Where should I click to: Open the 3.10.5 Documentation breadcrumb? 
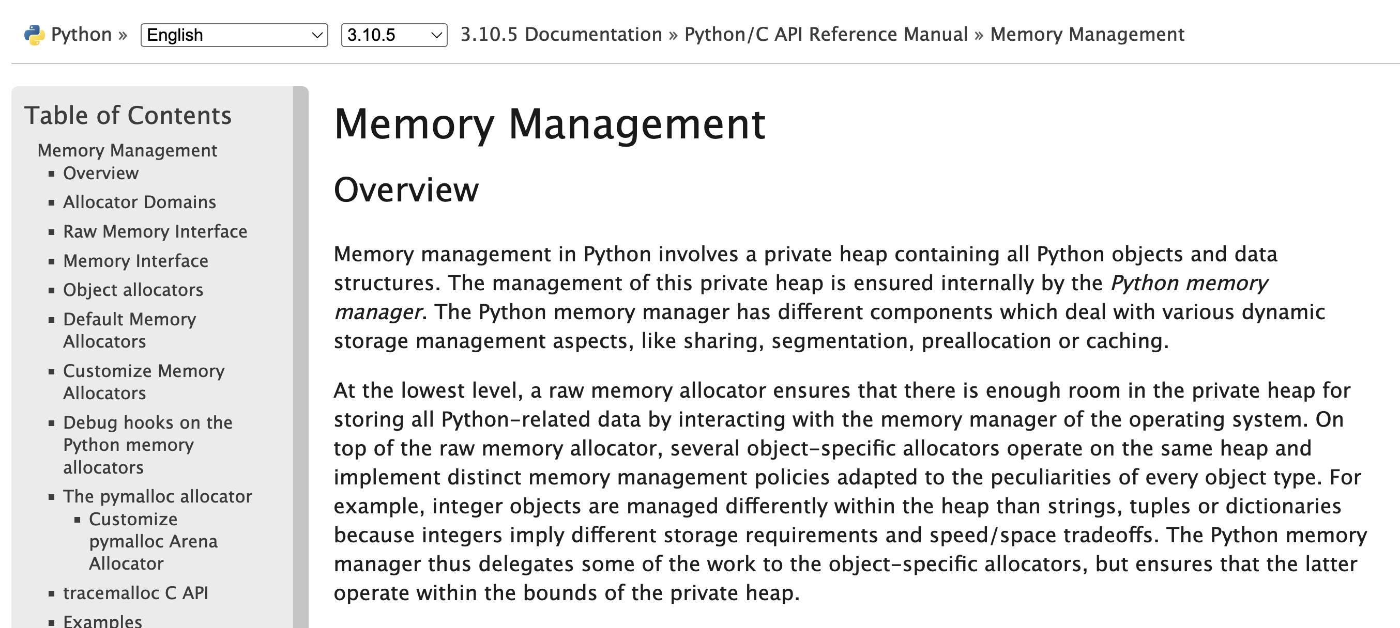[x=561, y=34]
